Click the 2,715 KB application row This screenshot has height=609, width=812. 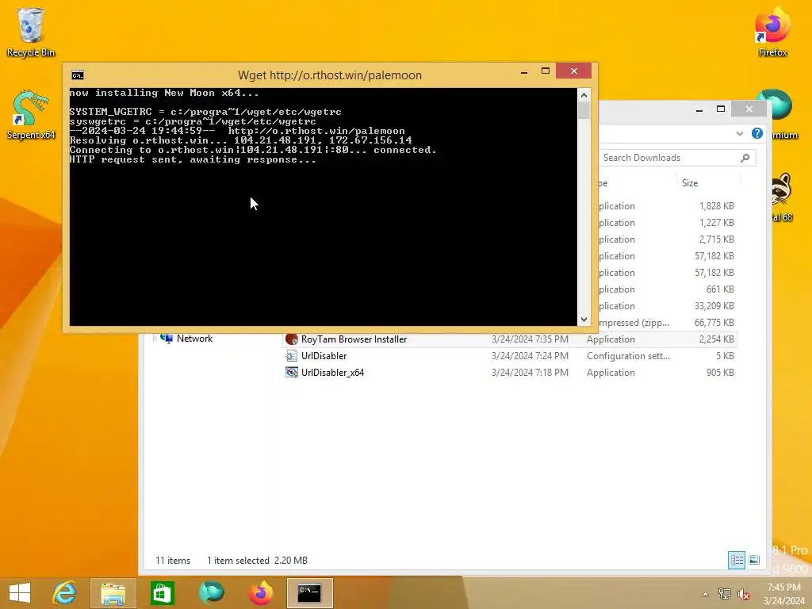668,239
